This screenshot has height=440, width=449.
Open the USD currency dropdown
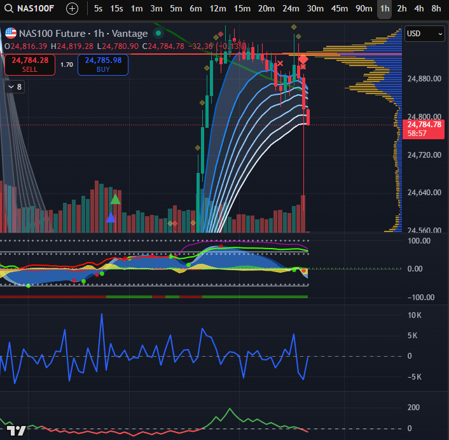click(x=425, y=34)
